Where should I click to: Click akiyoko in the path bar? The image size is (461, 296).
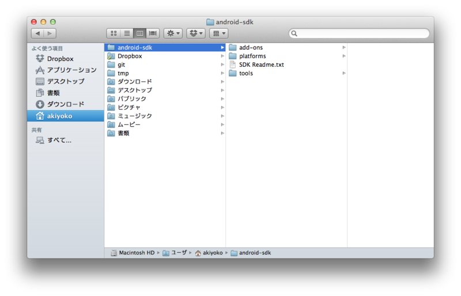(x=209, y=253)
